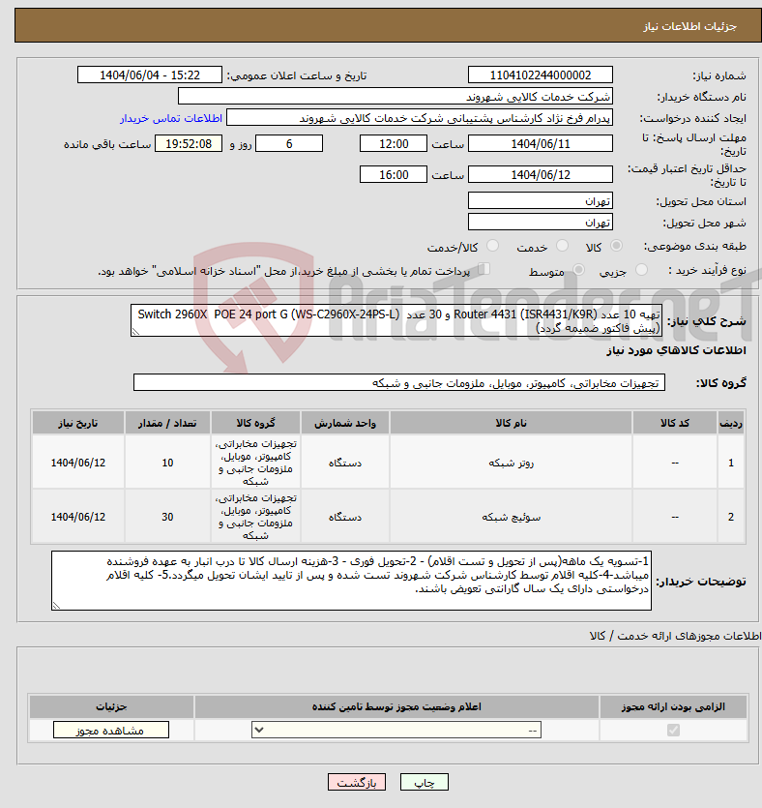The height and width of the screenshot is (808, 762).
Task: Click the واحد شمارش column header
Action: tap(345, 423)
